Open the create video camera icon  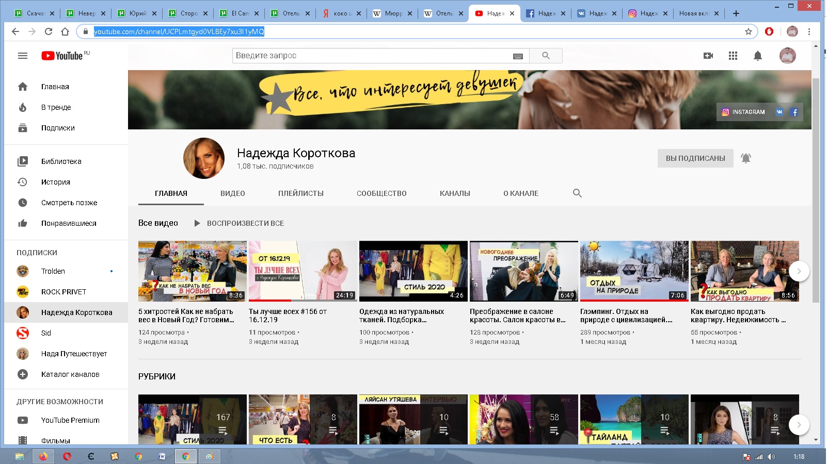click(x=708, y=56)
